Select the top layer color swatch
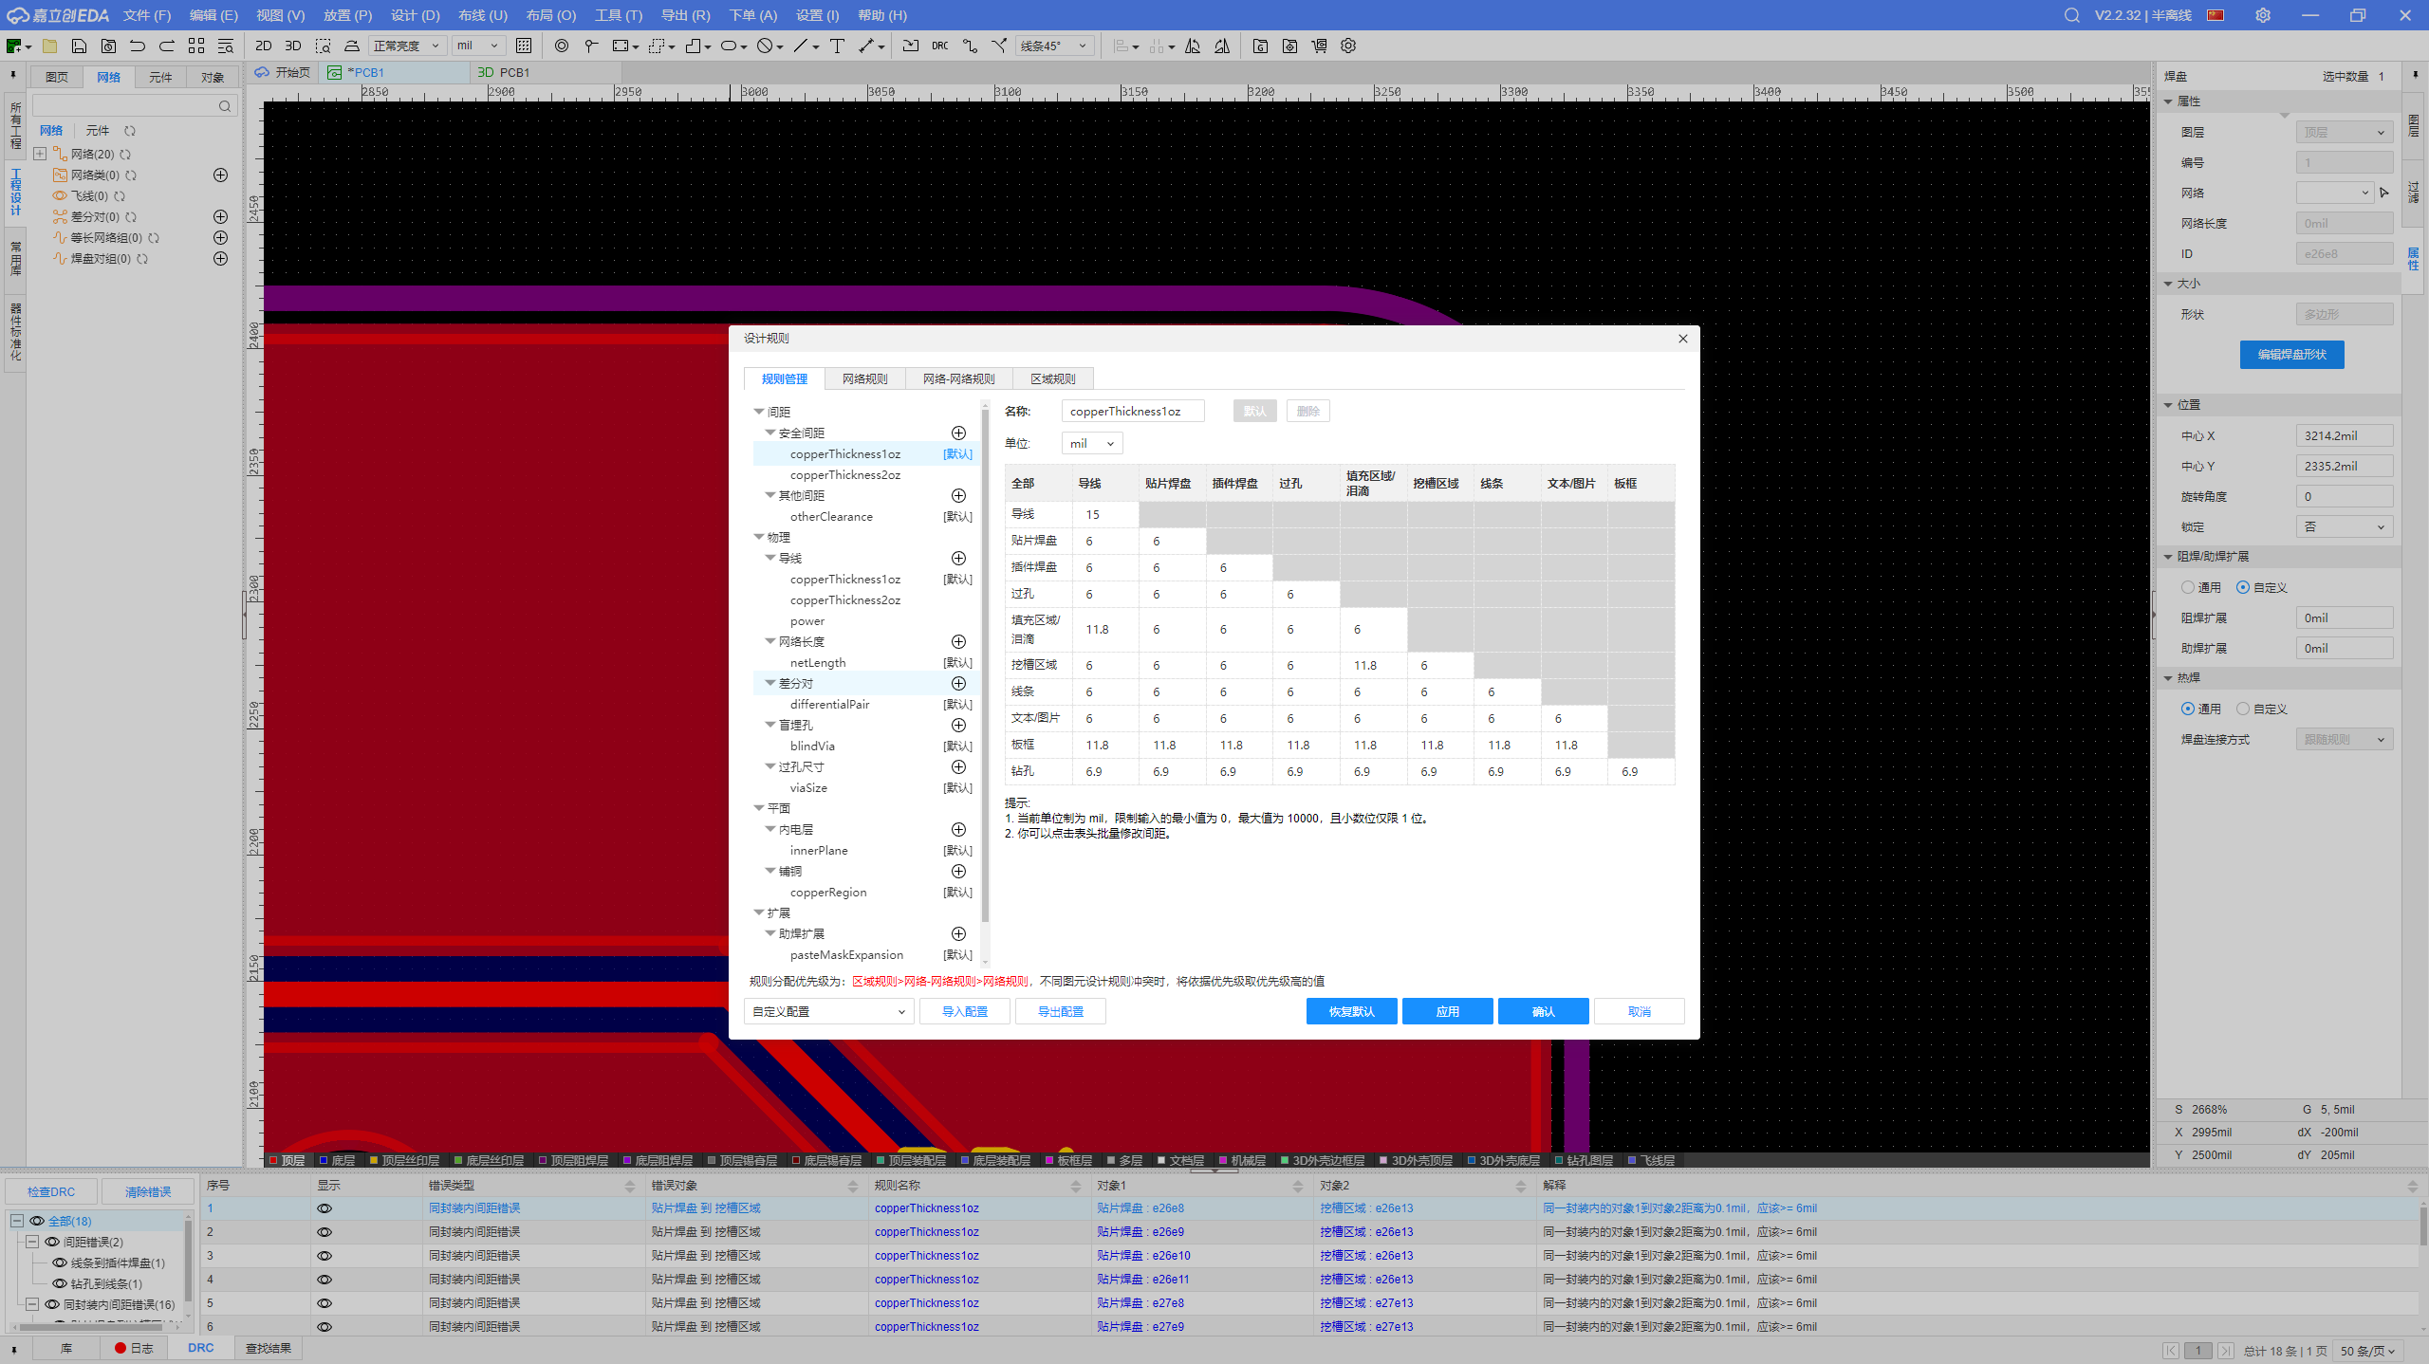The width and height of the screenshot is (2429, 1364). [274, 1161]
